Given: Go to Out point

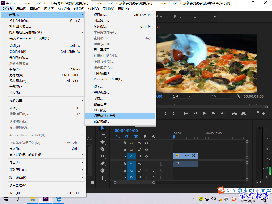Looking at the screenshot, I should click(223, 113).
